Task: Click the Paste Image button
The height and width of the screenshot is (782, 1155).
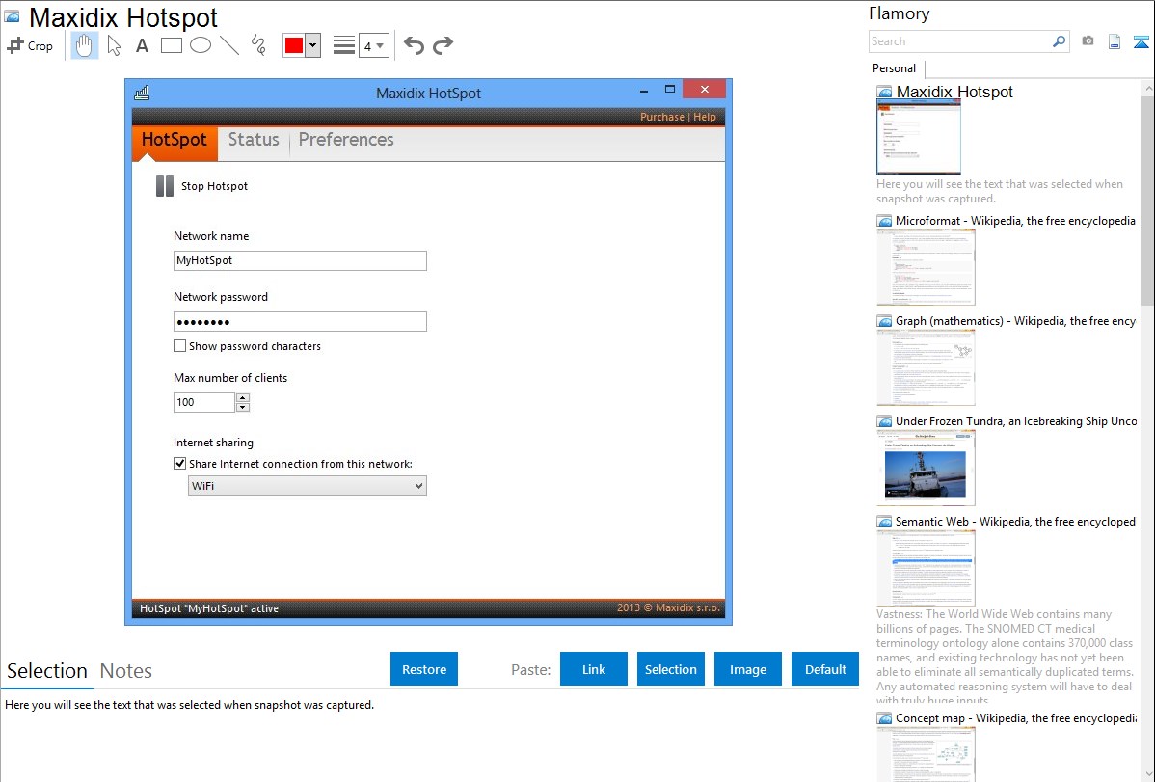Action: (747, 669)
